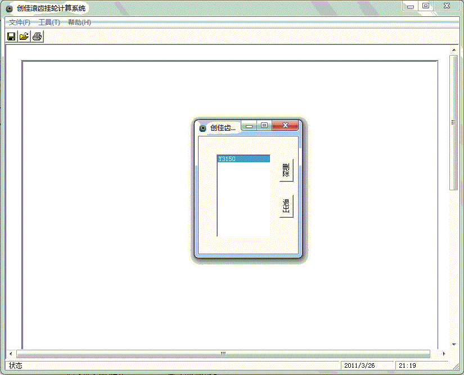
Task: Click the vertical scrollbar down arrow
Action: tap(454, 344)
